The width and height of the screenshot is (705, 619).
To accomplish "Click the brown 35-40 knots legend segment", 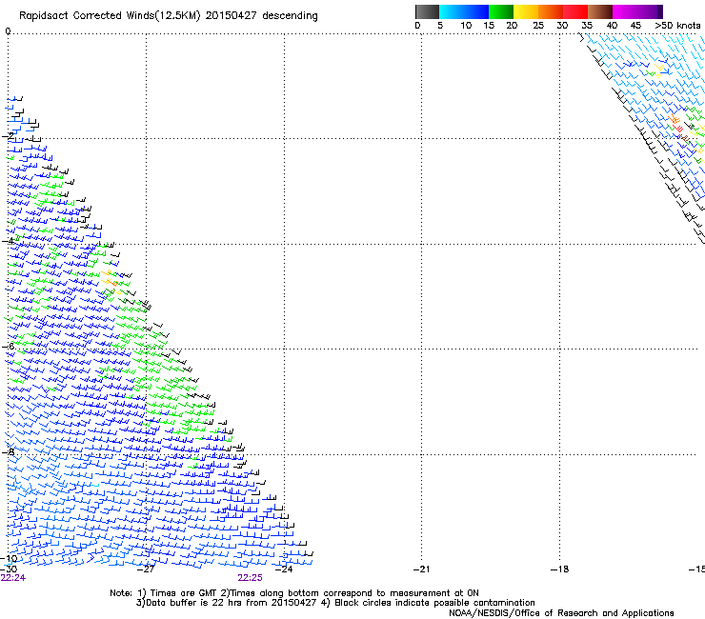I will coord(600,11).
